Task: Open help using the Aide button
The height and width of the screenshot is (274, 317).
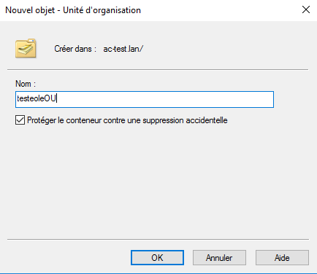Action: (x=282, y=257)
